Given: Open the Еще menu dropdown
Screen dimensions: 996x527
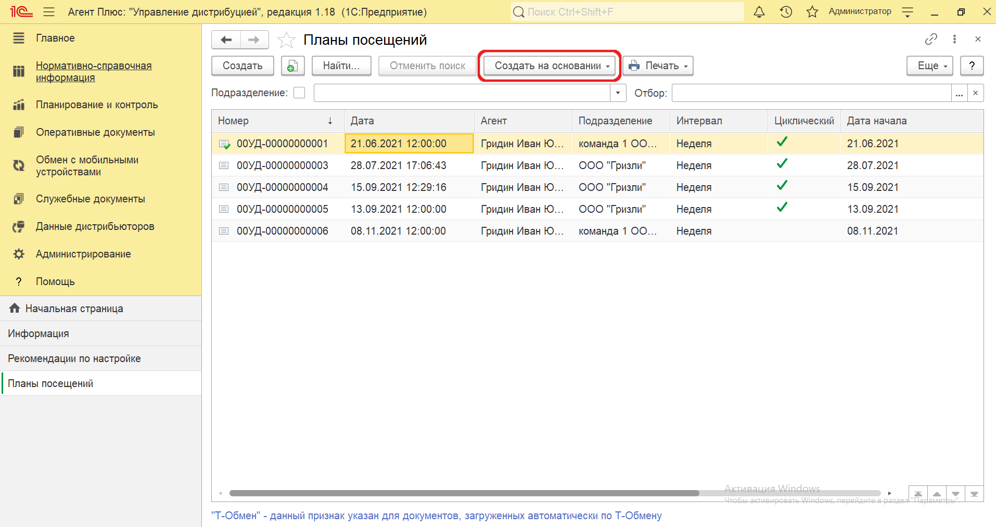Looking at the screenshot, I should point(930,66).
